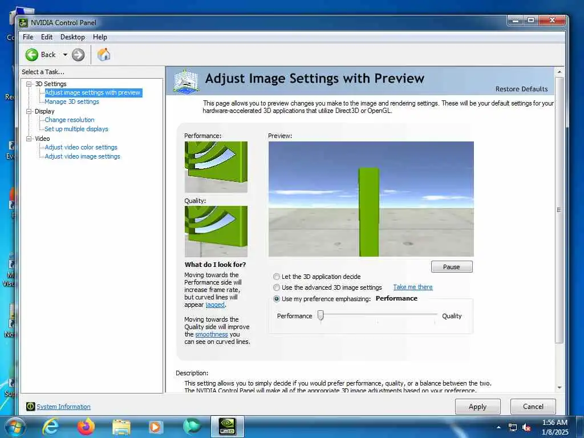Image resolution: width=584 pixels, height=438 pixels.
Task: Click the green Back arrow icon
Action: tap(32, 55)
